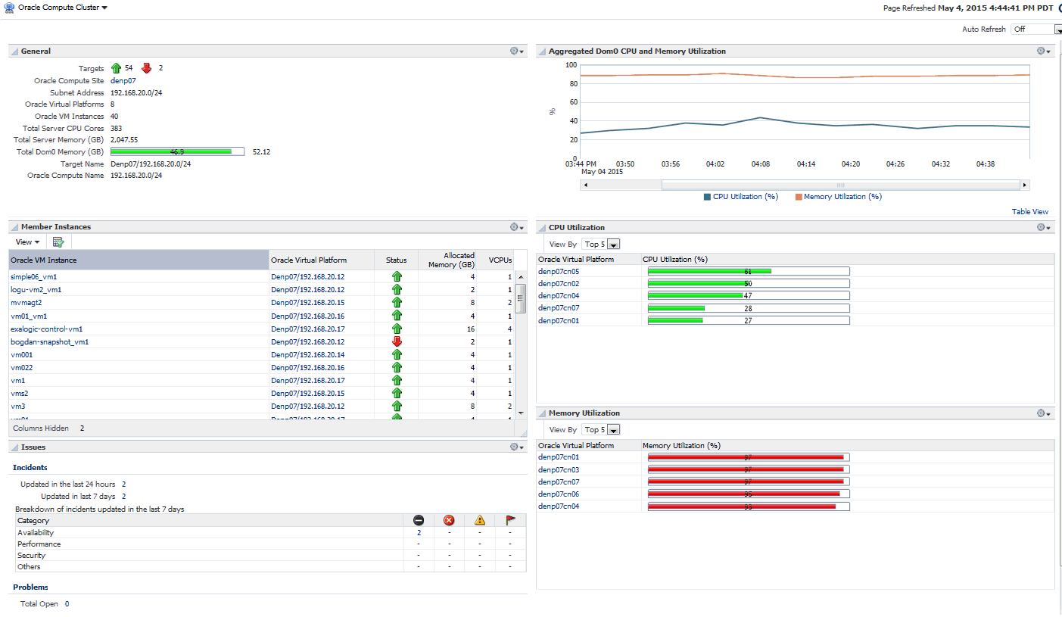Open Memory Utilization panel gear menu

(1044, 413)
